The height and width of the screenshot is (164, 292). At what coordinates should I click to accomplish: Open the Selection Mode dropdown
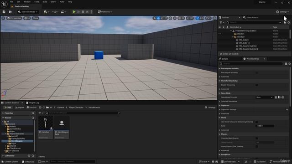[27, 12]
